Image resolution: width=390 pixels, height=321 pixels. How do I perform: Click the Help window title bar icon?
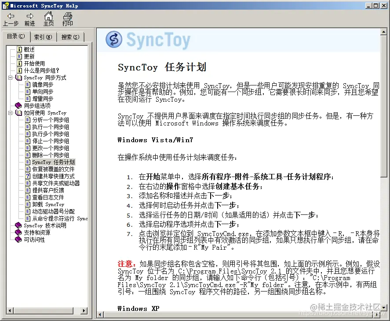5,5
